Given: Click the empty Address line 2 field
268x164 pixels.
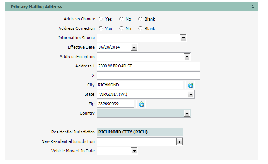Looking at the screenshot, I should [148, 75].
